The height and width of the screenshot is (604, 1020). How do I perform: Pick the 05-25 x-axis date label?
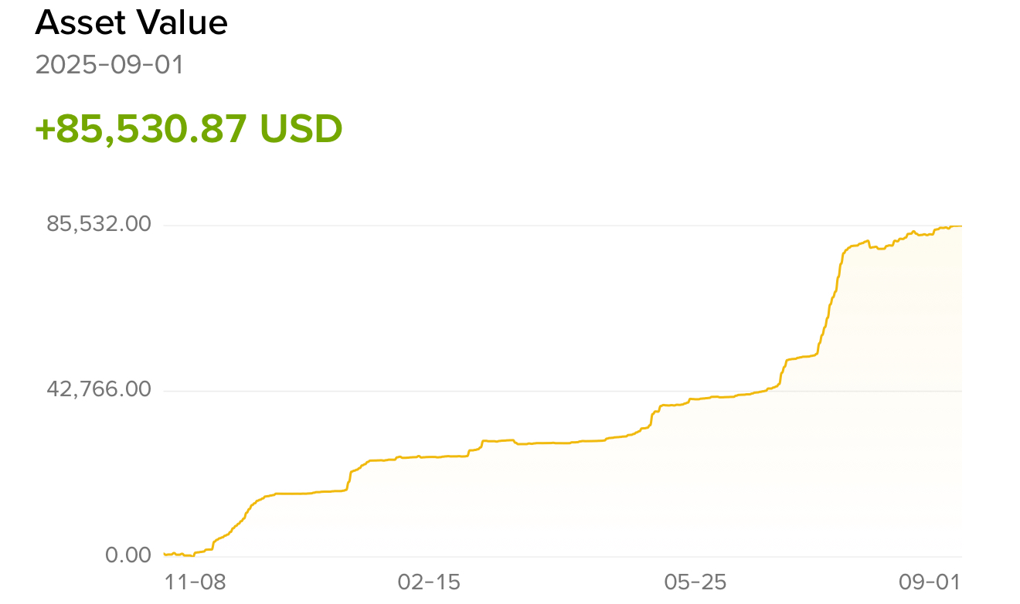point(695,582)
